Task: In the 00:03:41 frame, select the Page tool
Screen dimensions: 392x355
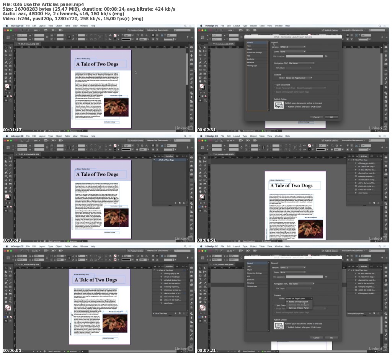Action: pyautogui.click(x=5, y=162)
